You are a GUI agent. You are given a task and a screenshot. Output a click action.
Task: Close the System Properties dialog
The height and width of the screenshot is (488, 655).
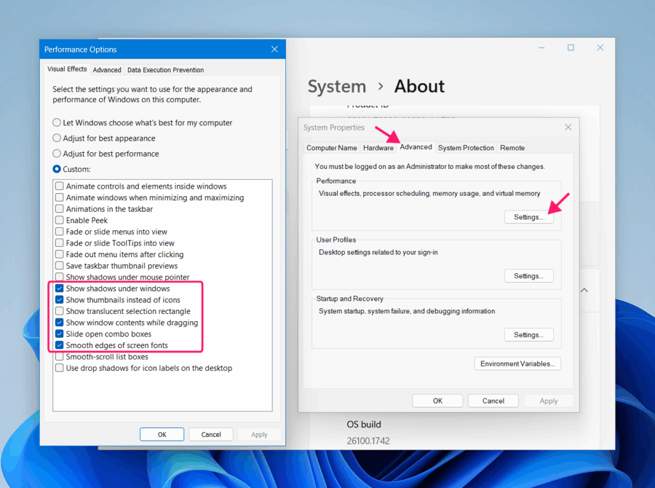568,127
